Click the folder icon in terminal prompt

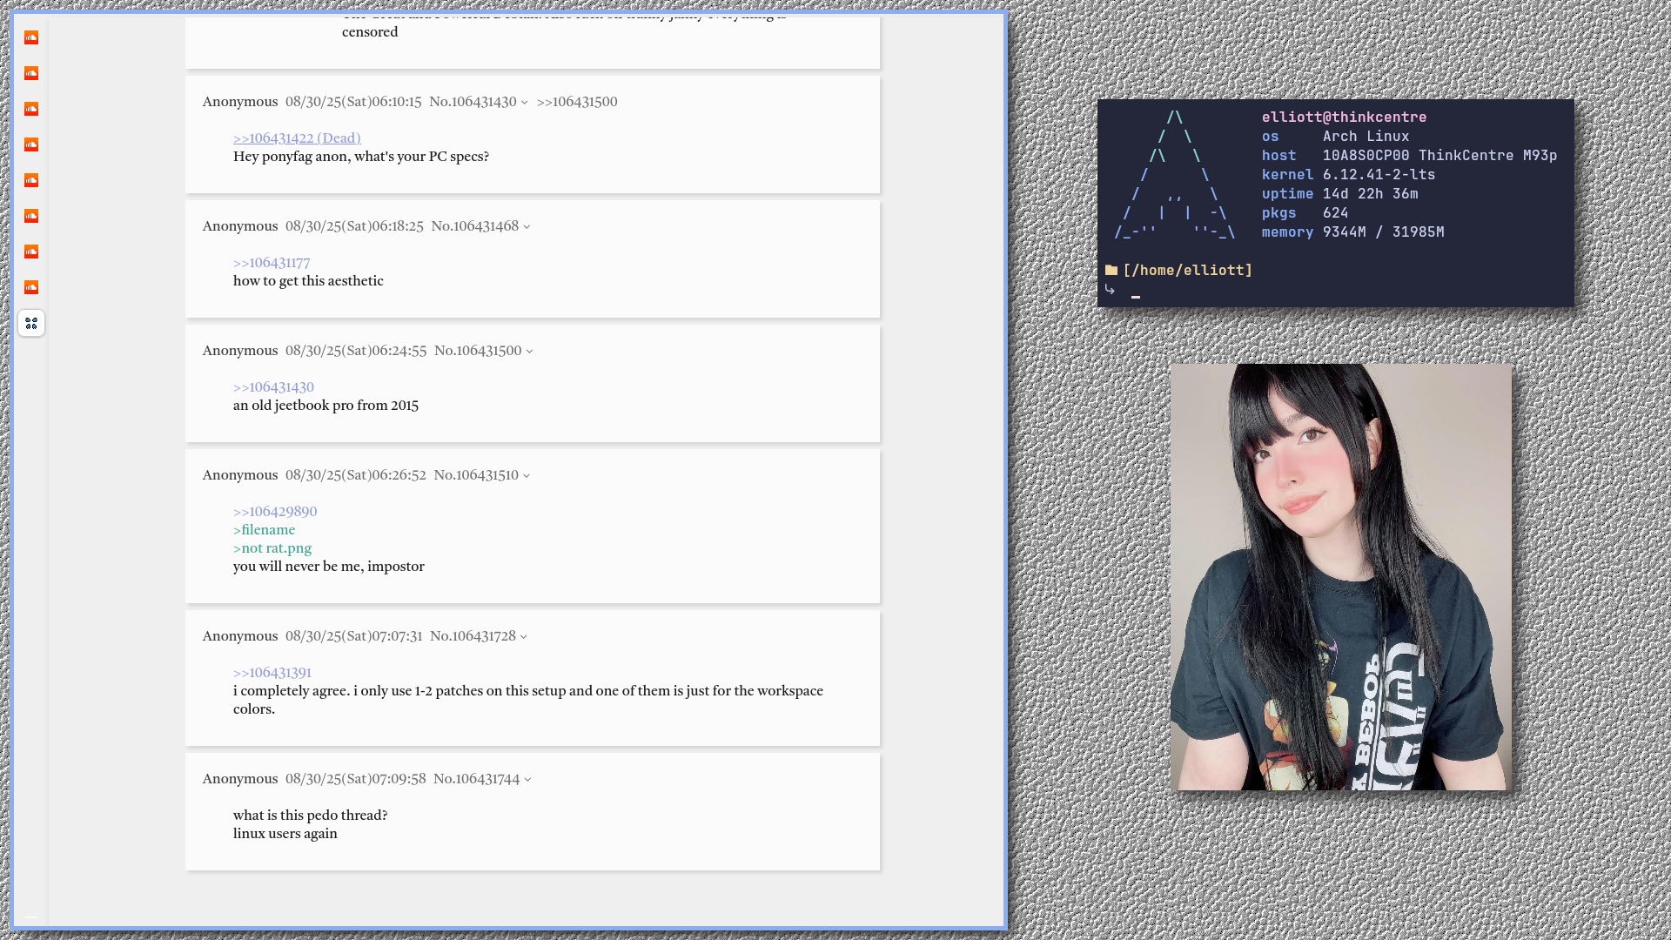point(1111,270)
